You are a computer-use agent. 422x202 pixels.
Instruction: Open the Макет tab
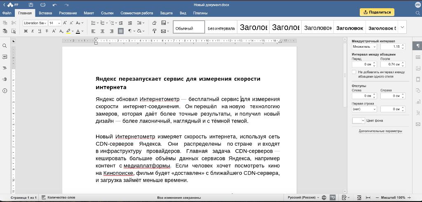pyautogui.click(x=89, y=13)
